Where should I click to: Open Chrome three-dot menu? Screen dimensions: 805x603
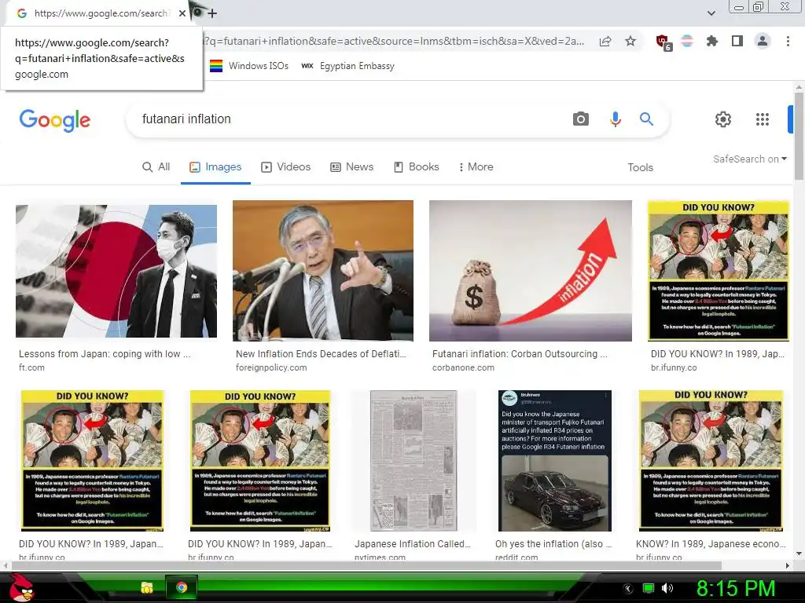point(788,41)
